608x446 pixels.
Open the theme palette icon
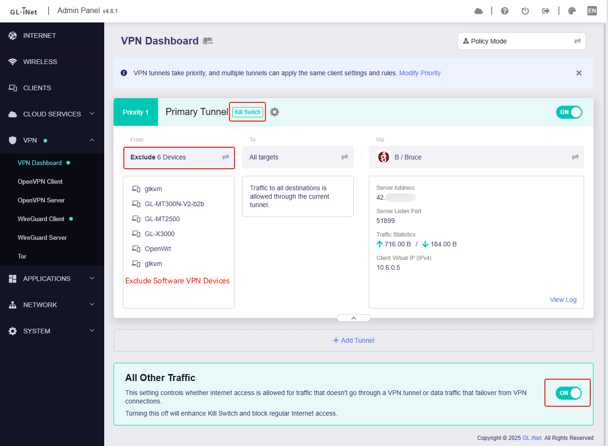tap(572, 11)
